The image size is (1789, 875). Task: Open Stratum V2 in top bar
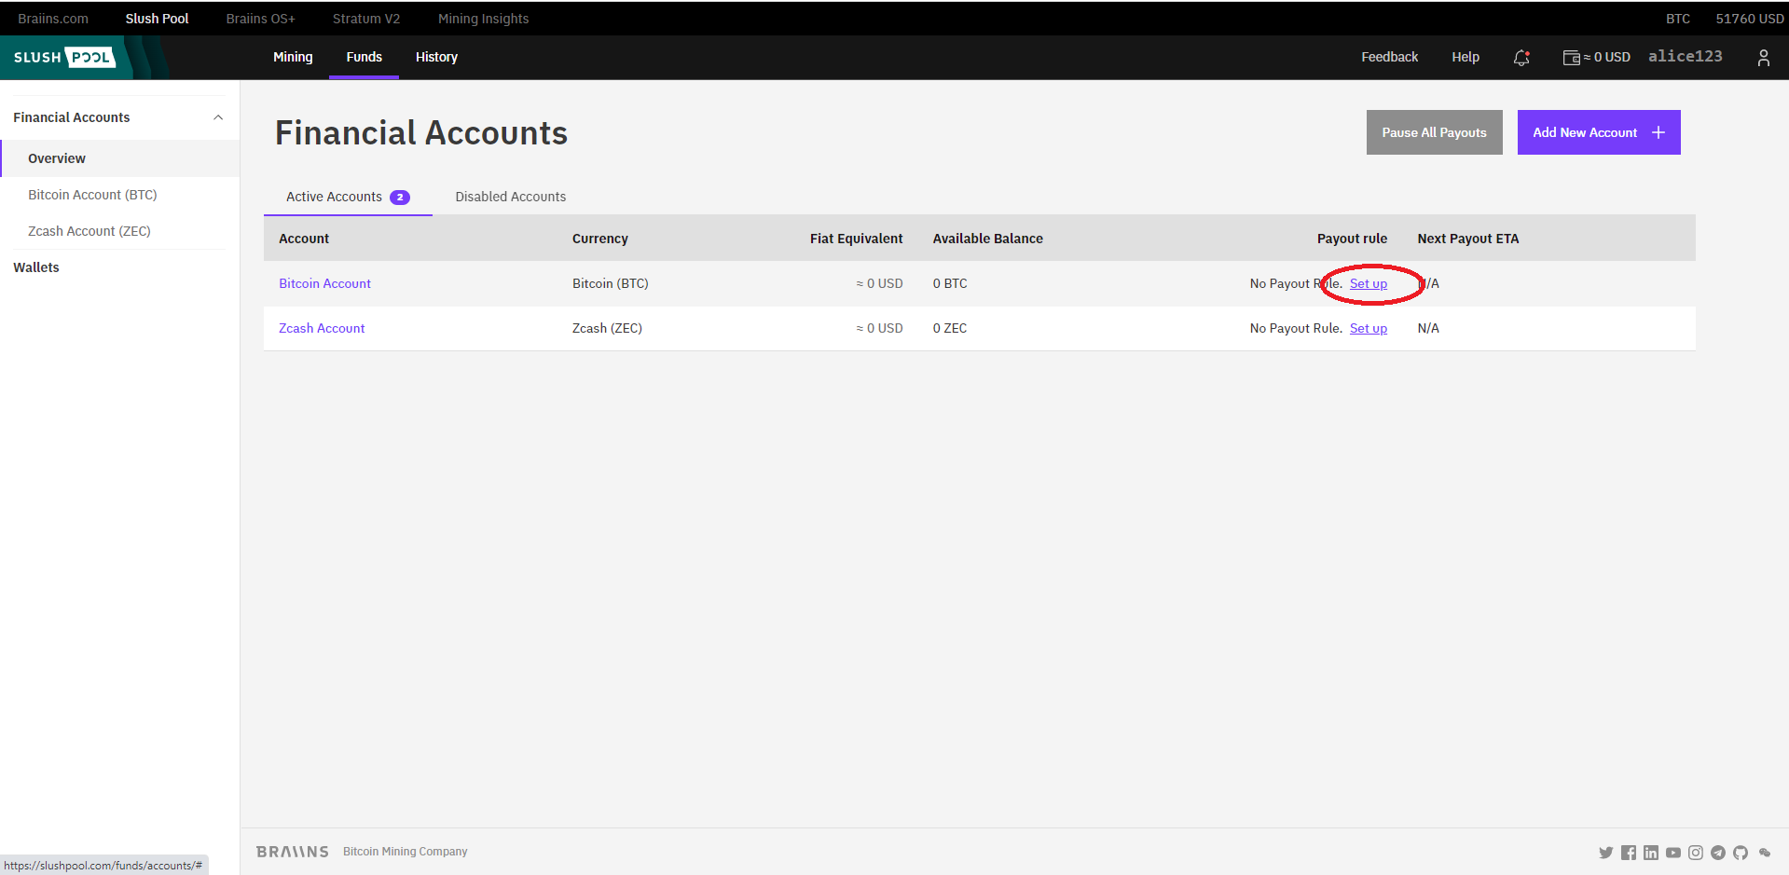coord(366,19)
